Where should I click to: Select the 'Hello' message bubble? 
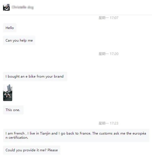pos(10,28)
